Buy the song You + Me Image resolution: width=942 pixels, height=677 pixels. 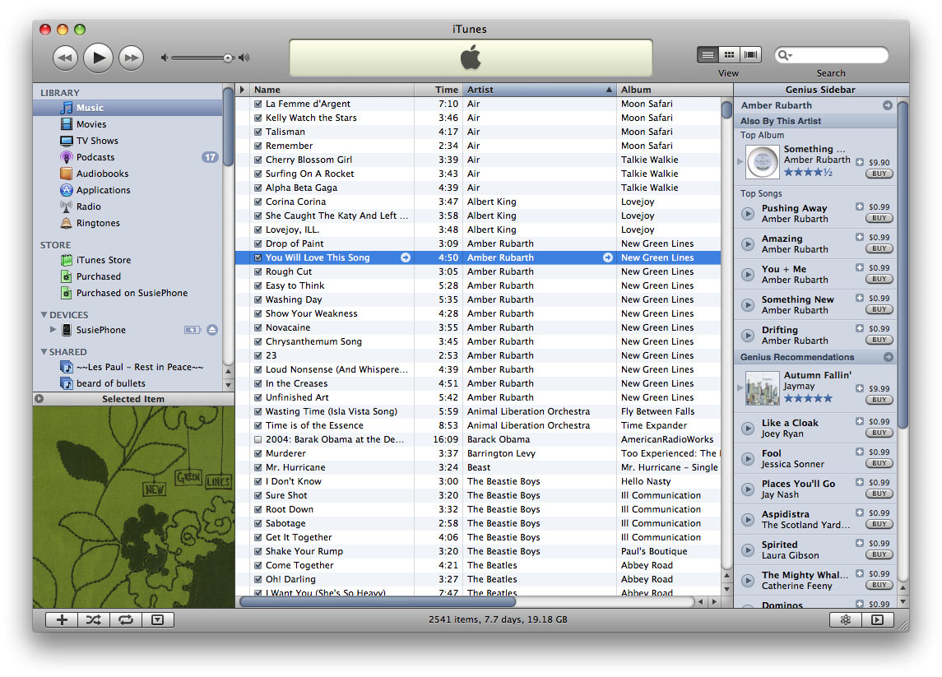pyautogui.click(x=879, y=279)
